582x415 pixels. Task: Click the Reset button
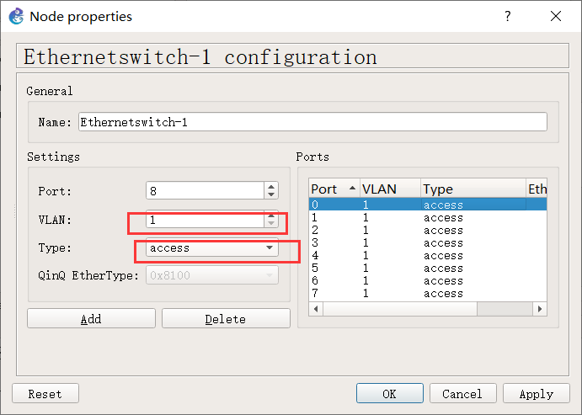45,393
